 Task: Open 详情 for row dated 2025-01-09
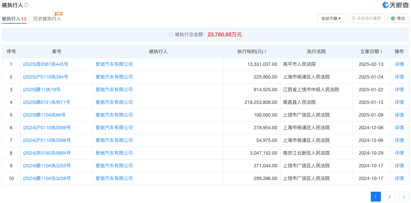399,115
